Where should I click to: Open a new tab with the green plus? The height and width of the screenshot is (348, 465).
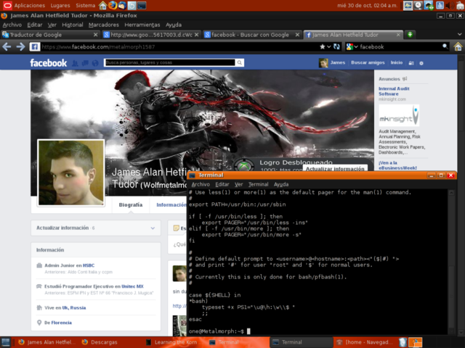coord(410,35)
